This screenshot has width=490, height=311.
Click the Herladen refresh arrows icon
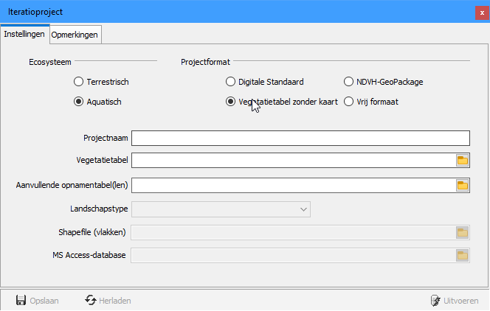[91, 301]
